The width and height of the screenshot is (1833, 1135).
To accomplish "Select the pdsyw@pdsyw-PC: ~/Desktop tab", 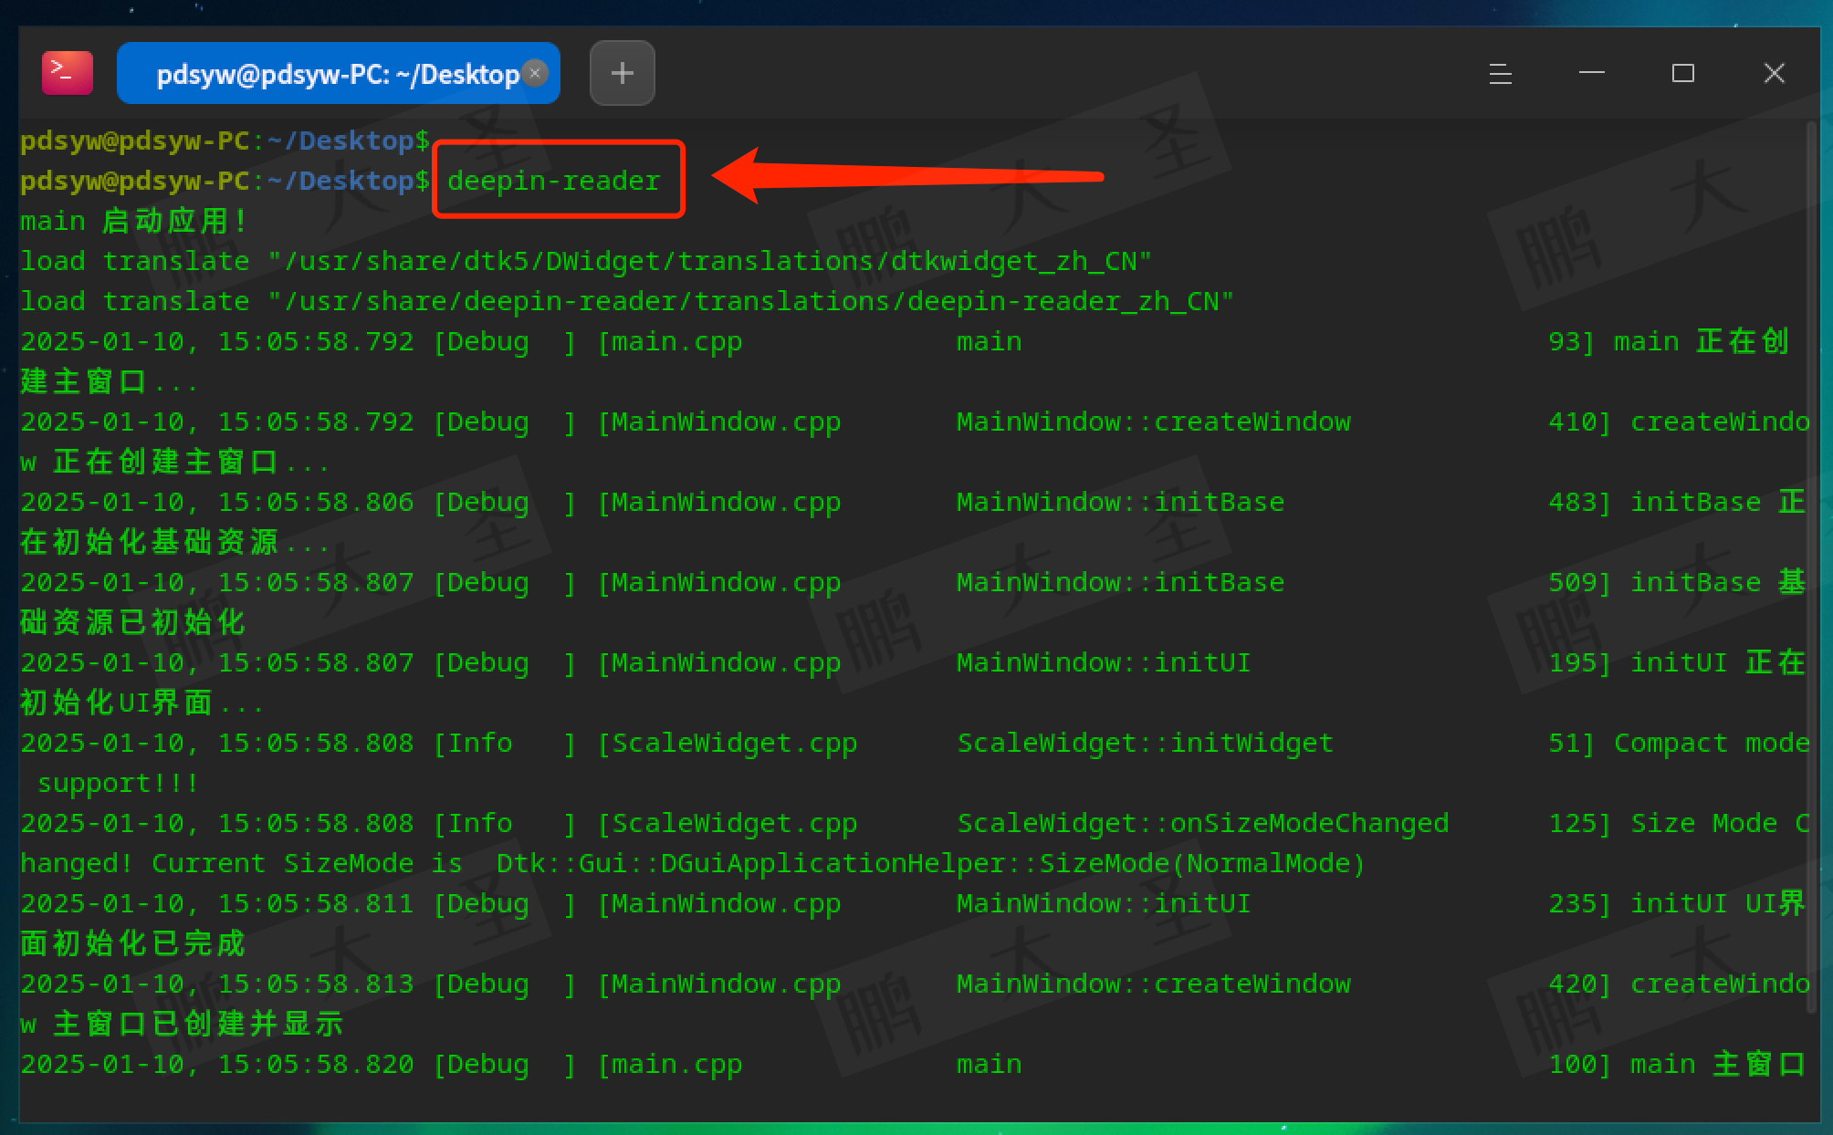I will coord(329,73).
